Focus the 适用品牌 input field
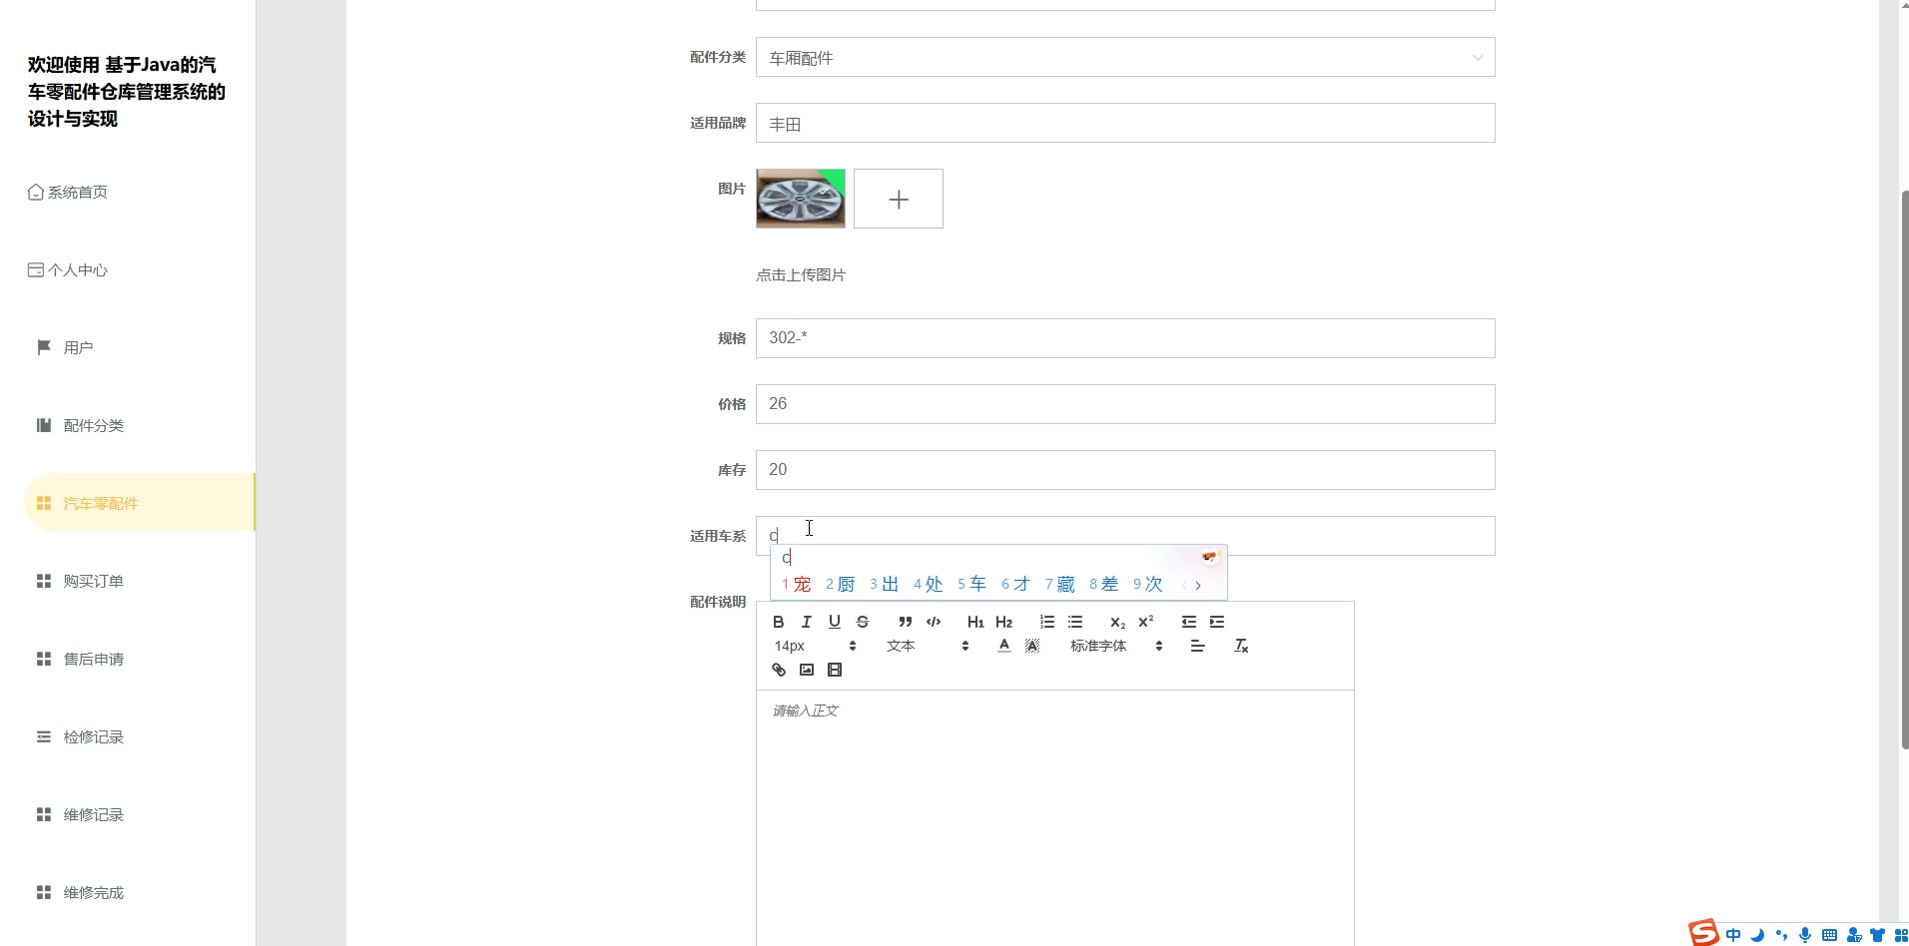 point(1125,123)
